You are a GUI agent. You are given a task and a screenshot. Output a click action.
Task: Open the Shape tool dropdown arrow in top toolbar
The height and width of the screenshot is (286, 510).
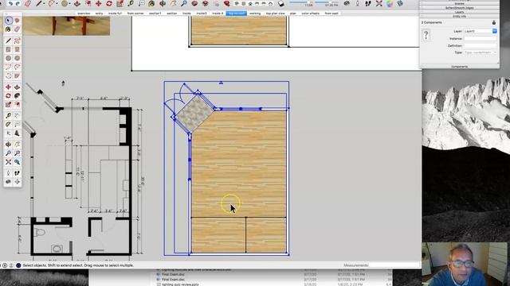(x=69, y=4)
